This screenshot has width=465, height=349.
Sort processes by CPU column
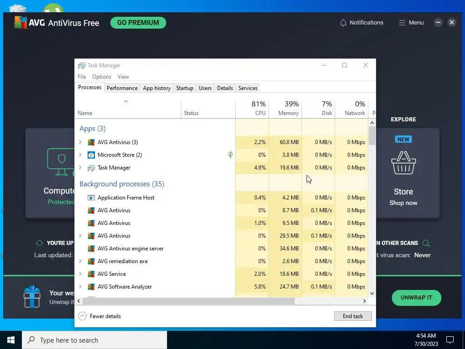pos(252,109)
